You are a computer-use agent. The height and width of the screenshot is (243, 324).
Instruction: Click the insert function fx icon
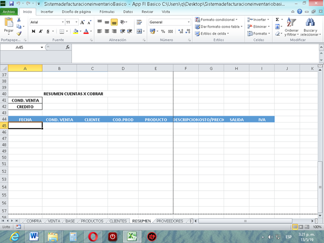pyautogui.click(x=67, y=48)
